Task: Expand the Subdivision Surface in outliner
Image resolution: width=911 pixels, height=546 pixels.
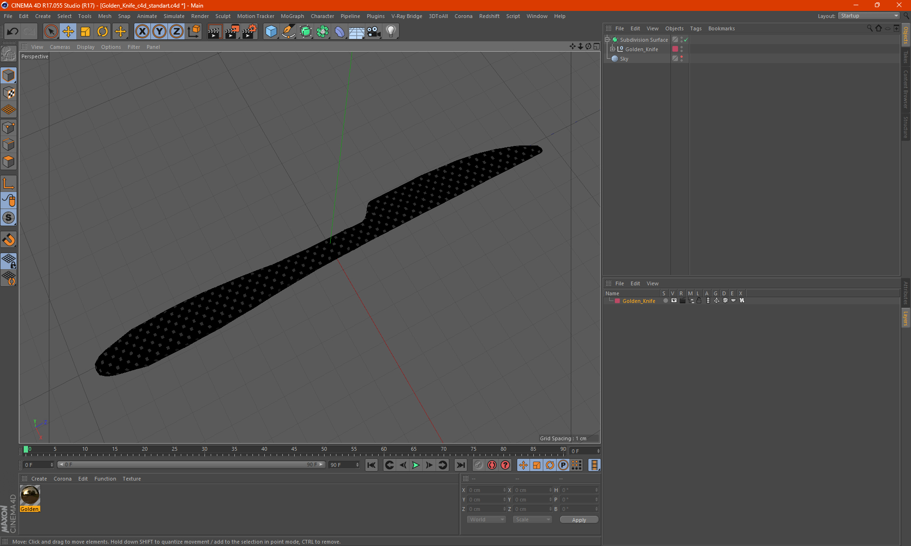Action: [x=608, y=39]
